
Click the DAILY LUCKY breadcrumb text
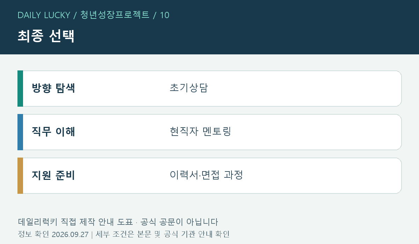tap(44, 15)
